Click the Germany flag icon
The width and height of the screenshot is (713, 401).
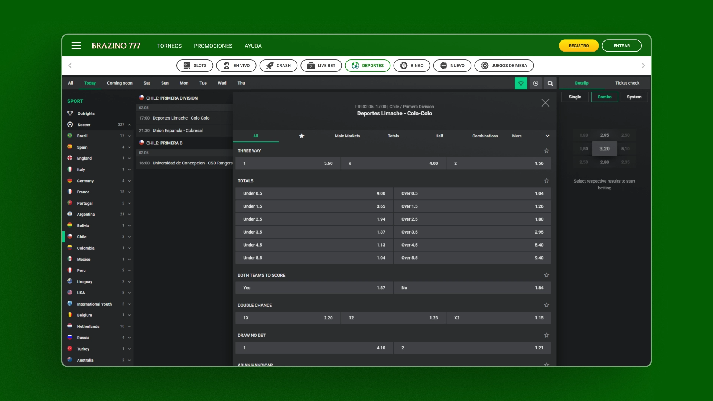click(70, 180)
